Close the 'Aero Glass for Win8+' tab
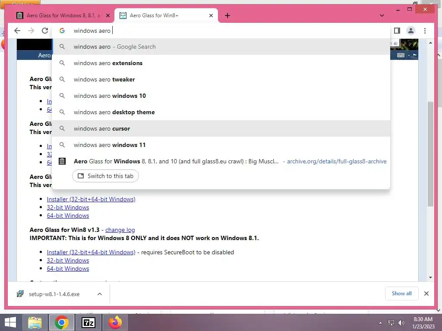442x331 pixels. click(x=211, y=16)
